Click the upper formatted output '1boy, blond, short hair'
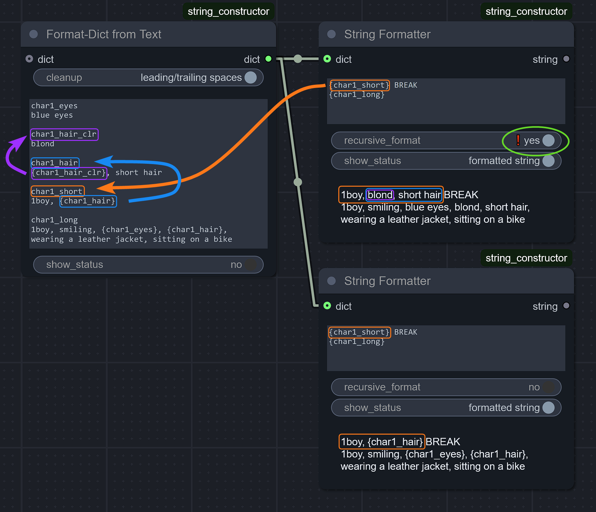596x512 pixels. pyautogui.click(x=391, y=195)
